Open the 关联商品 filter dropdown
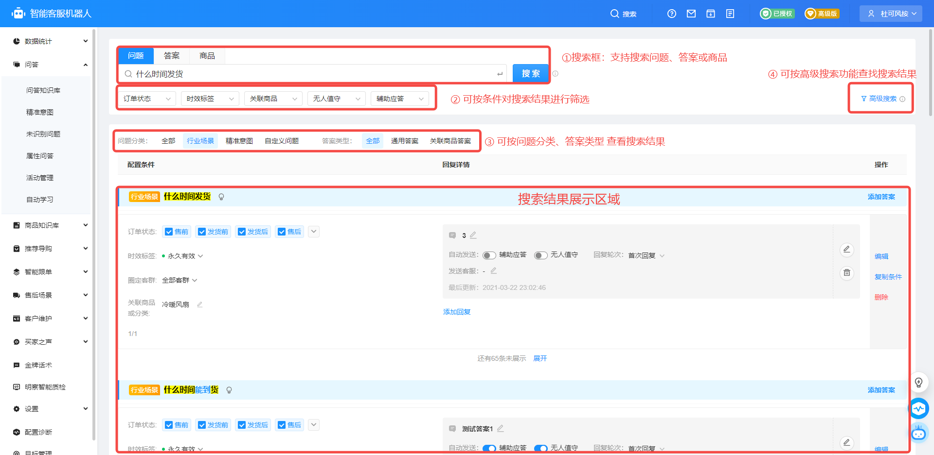The image size is (934, 455). pyautogui.click(x=273, y=99)
